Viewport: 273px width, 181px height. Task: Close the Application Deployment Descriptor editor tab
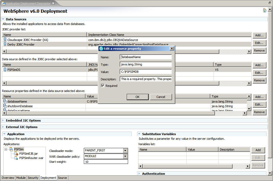tap(53, 3)
